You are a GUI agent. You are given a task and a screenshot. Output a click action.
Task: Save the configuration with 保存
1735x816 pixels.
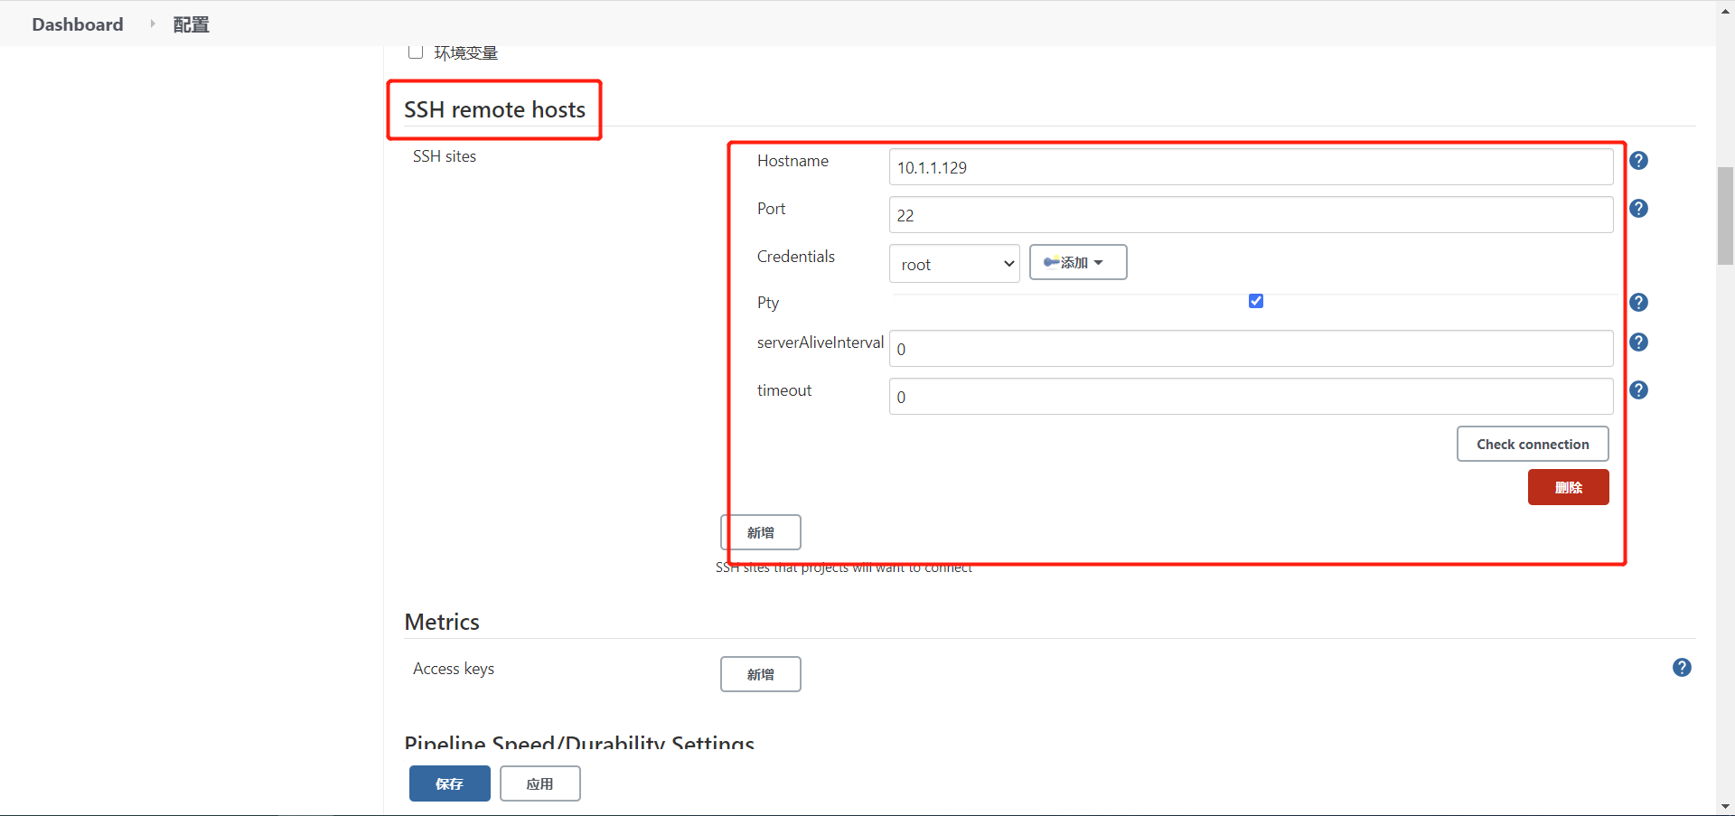click(449, 783)
